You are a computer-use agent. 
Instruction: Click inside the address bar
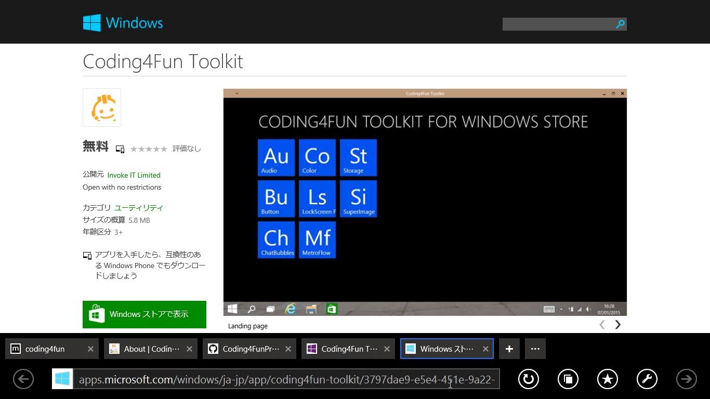click(x=286, y=379)
